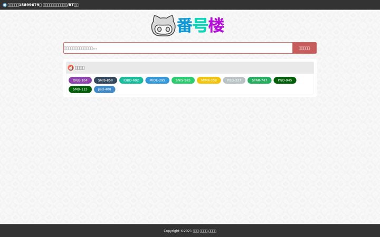Open the SMD-115 tag
The height and width of the screenshot is (237, 380).
point(80,89)
